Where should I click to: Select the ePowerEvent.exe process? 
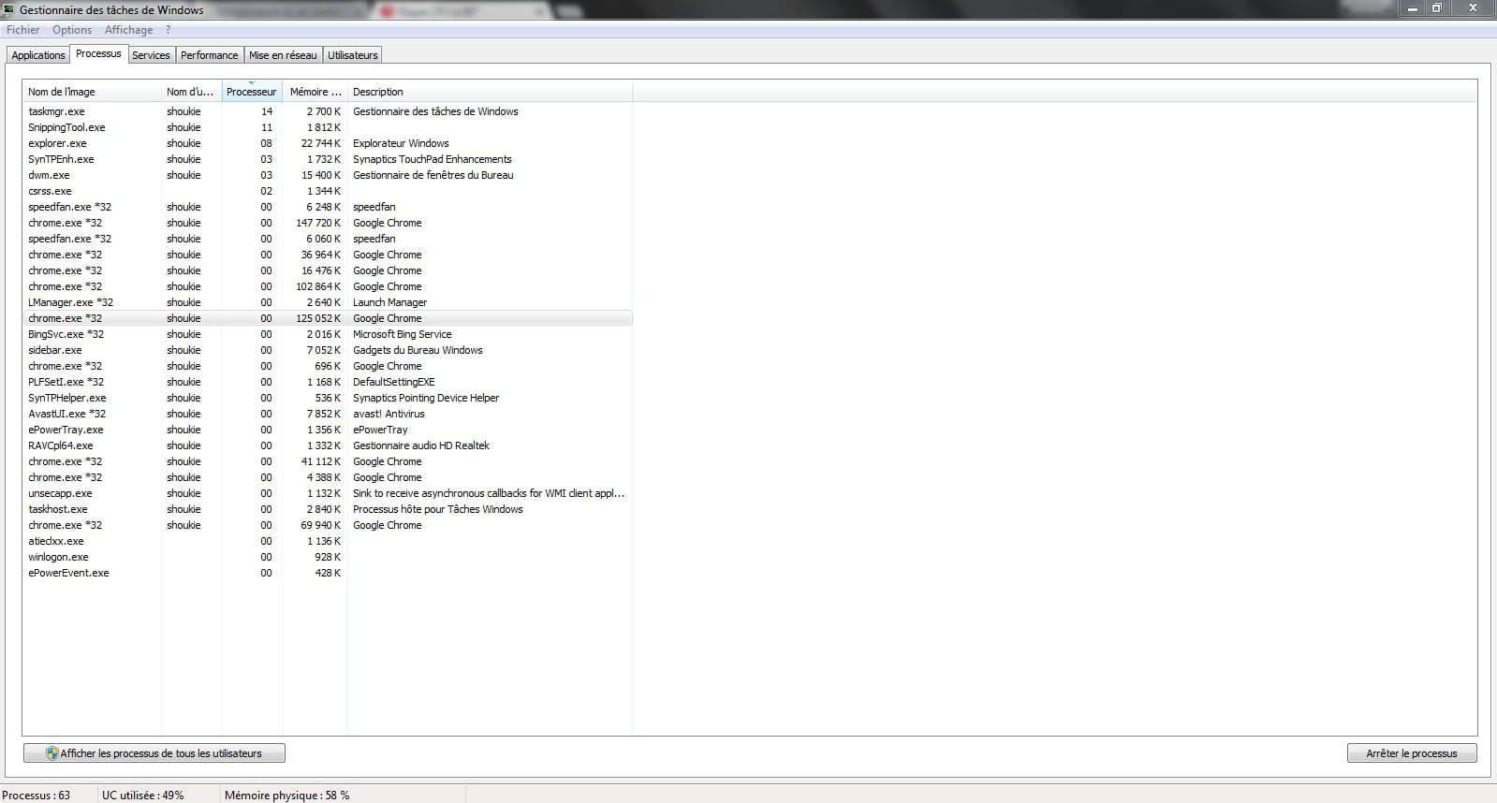pyautogui.click(x=328, y=573)
